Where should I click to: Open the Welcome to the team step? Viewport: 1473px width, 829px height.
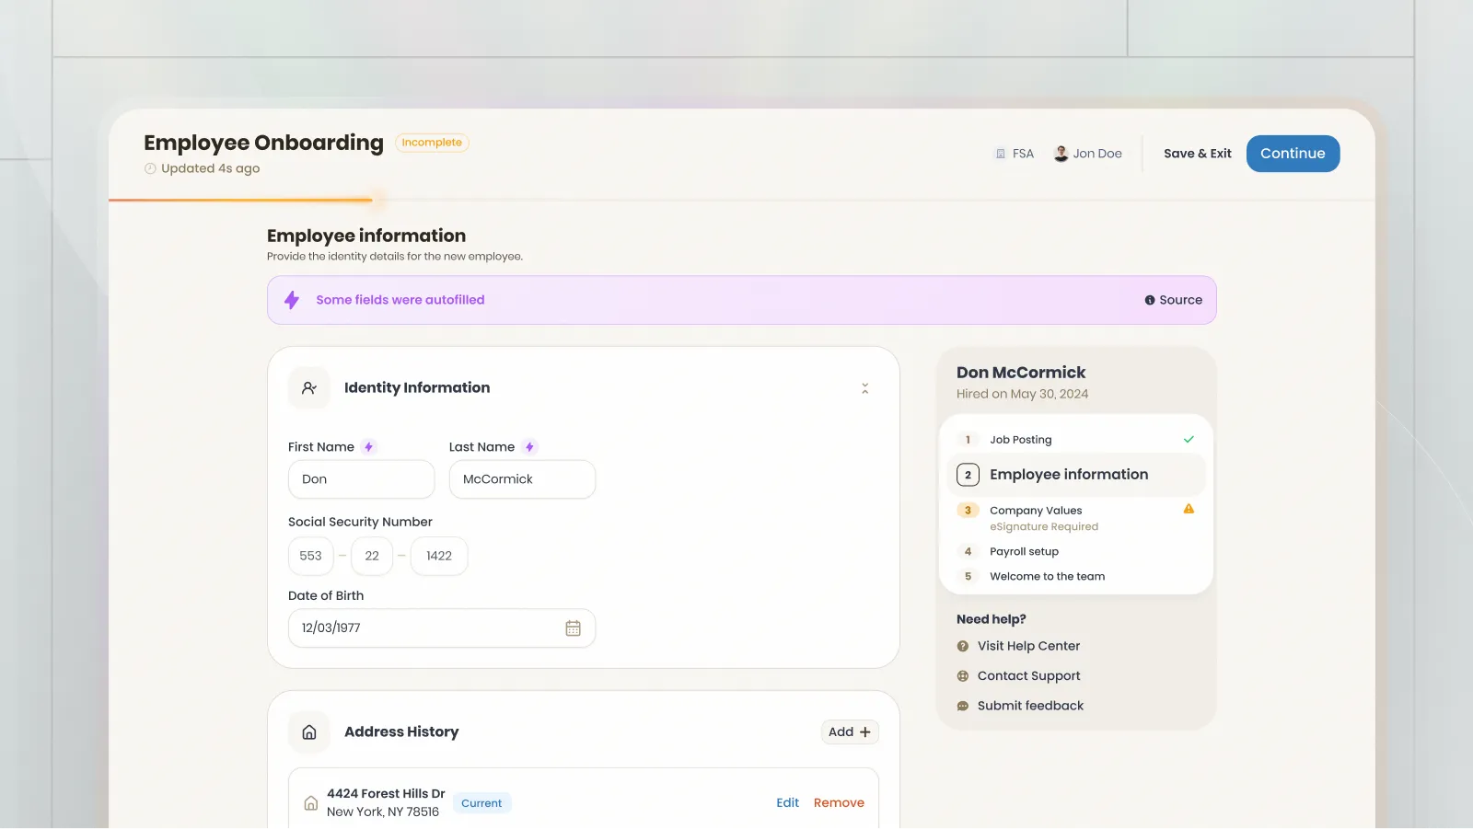tap(1075, 577)
